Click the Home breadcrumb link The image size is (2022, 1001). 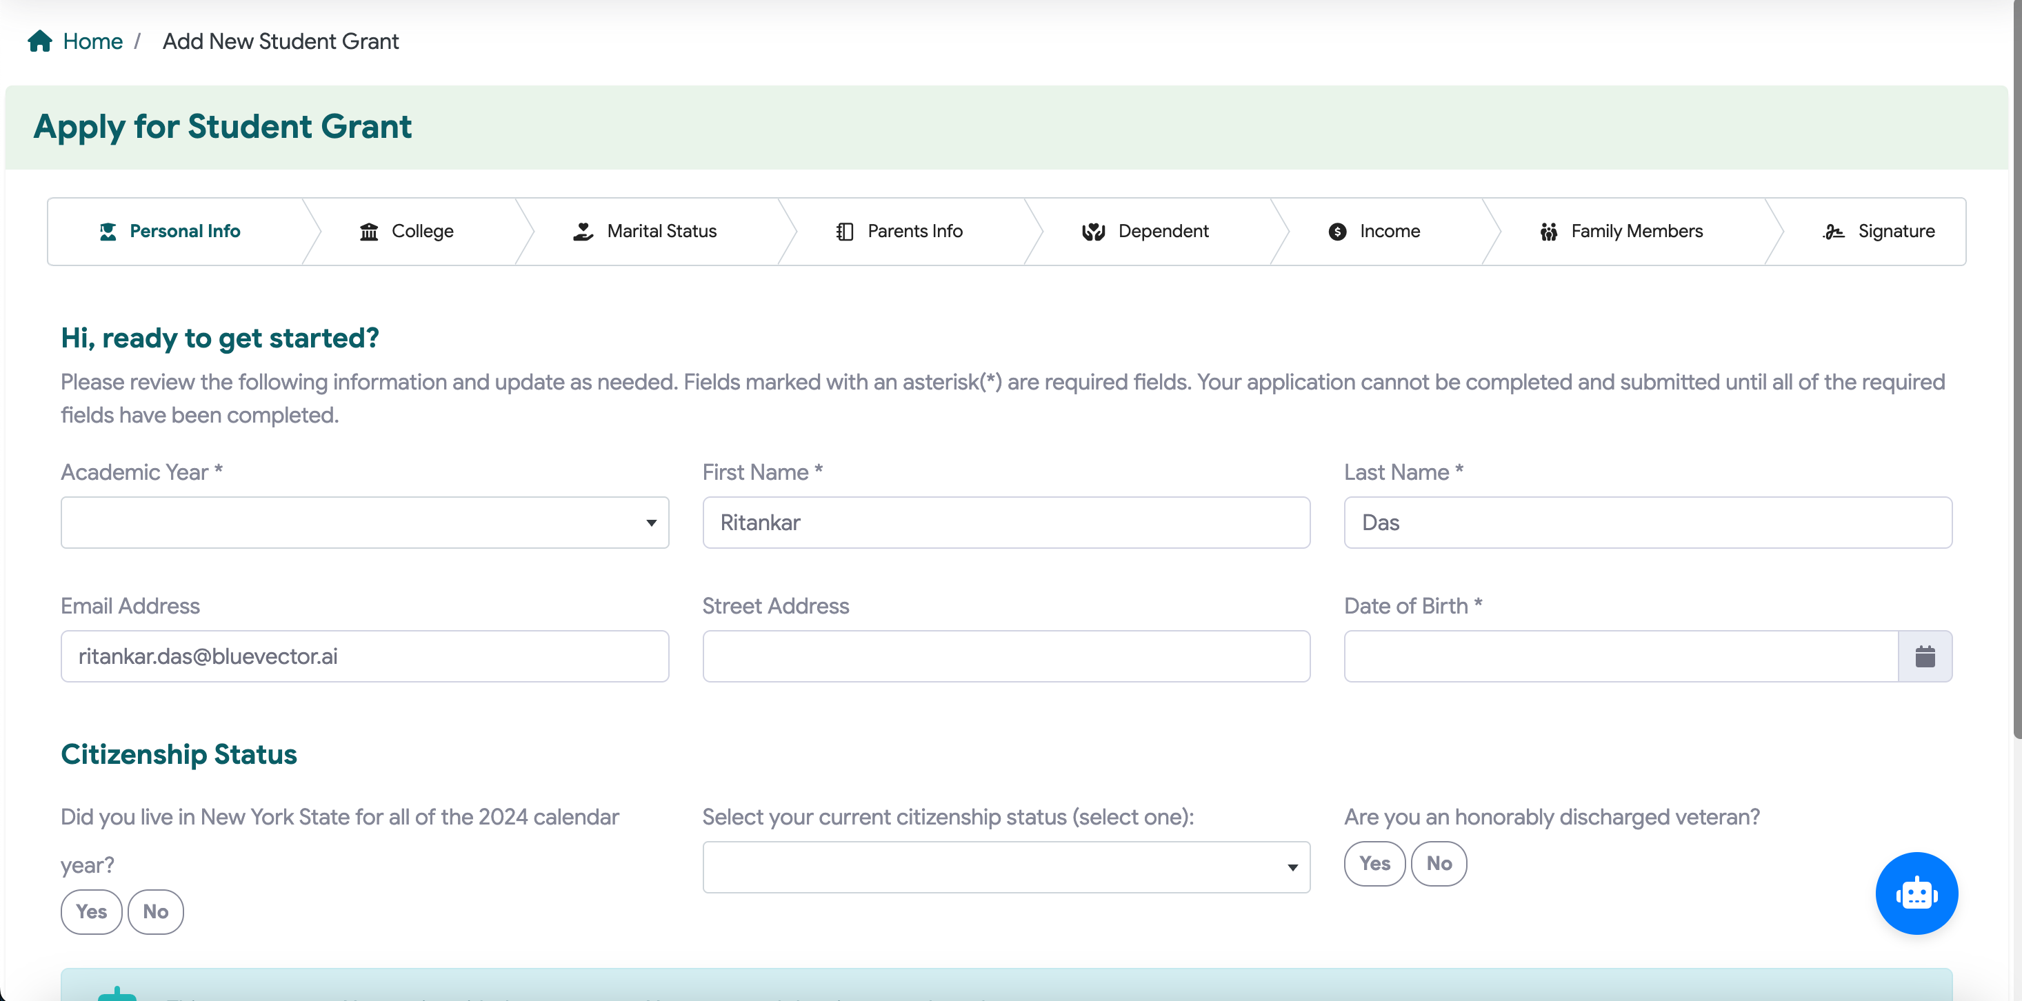click(92, 40)
